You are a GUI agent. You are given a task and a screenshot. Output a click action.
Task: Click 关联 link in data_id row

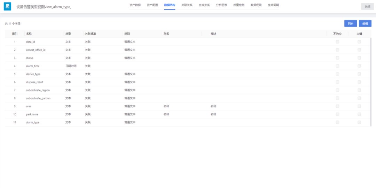[x=88, y=42]
